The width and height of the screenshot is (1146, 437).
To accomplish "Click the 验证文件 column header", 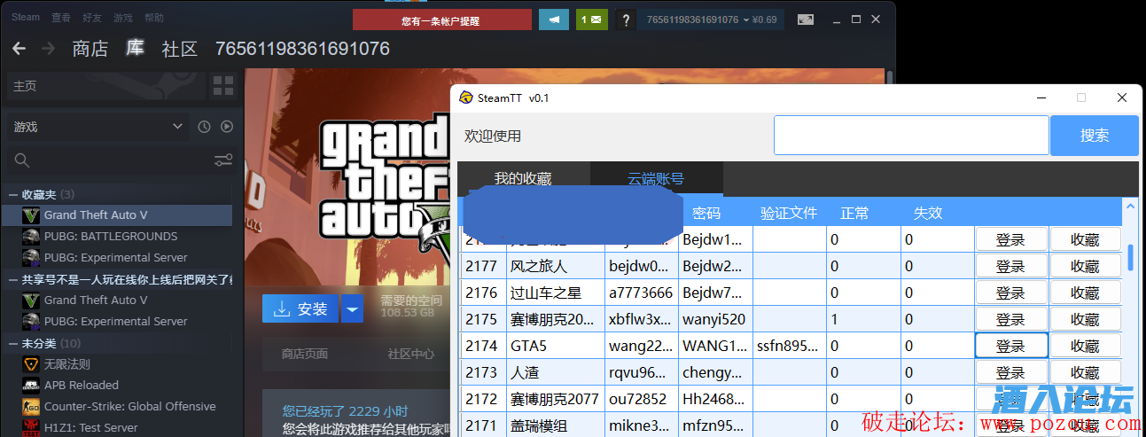I will pos(789,213).
